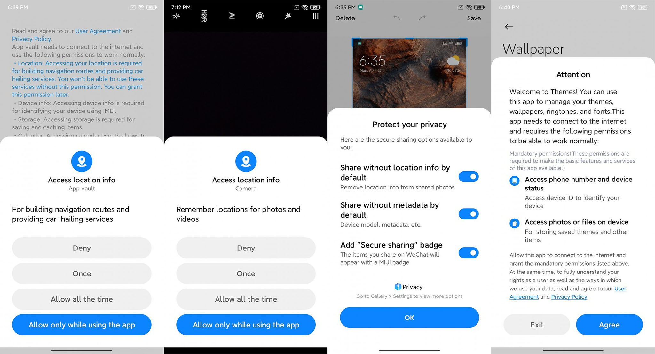Toggle Add Secure sharing badge option
655x354 pixels.
[x=469, y=253]
